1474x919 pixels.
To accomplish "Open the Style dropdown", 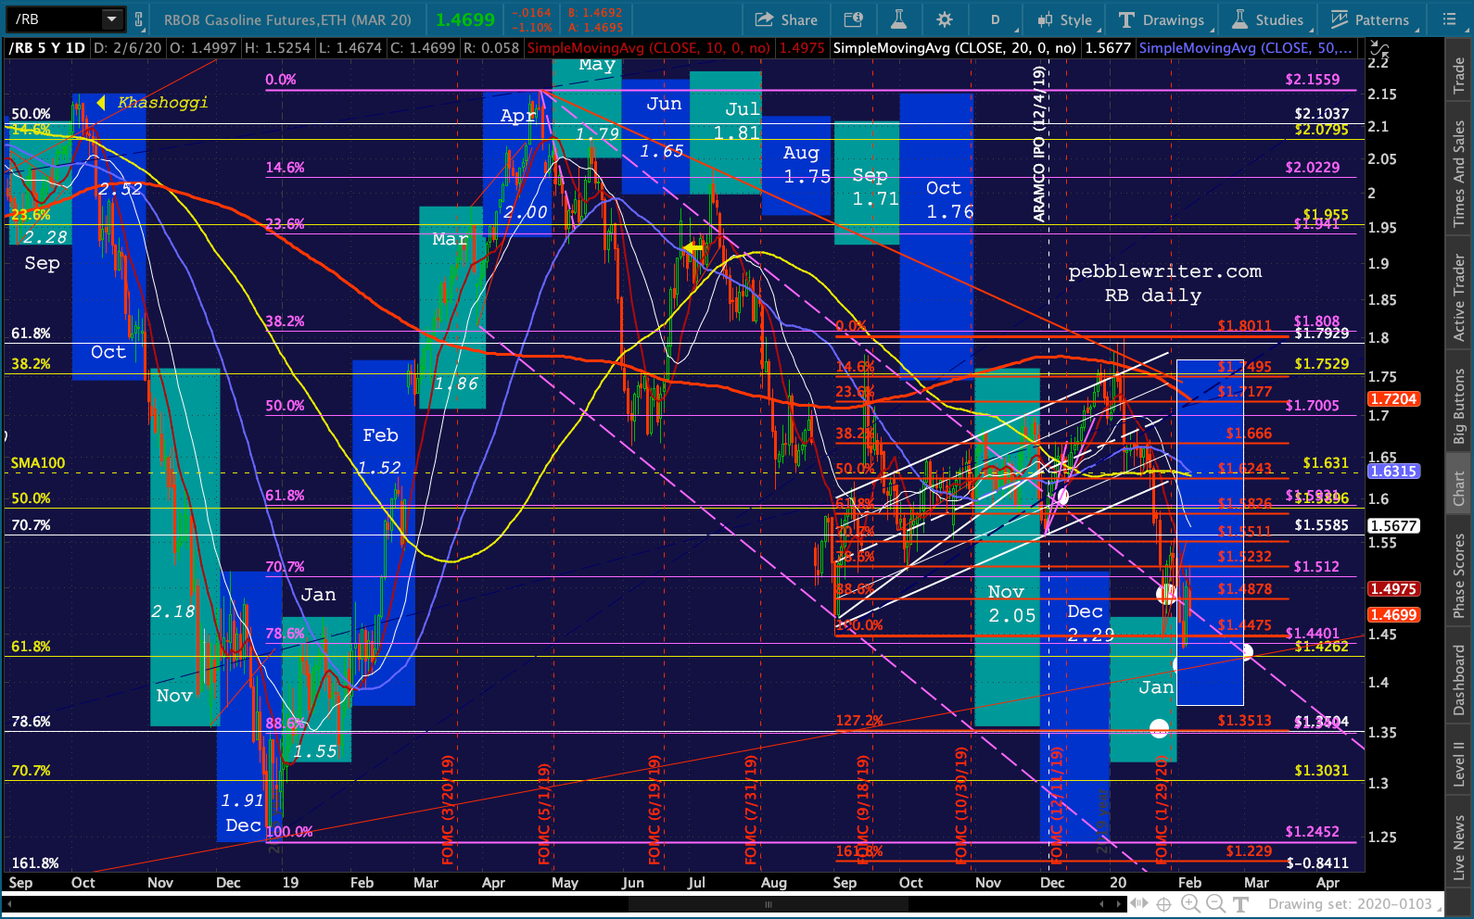I will (x=1064, y=19).
